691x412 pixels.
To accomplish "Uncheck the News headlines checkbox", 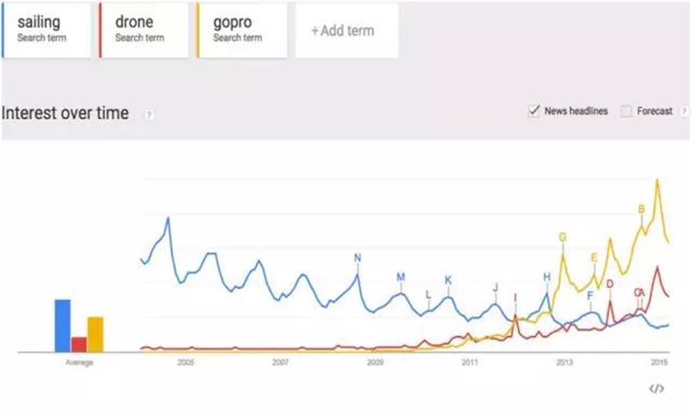I will 534,111.
